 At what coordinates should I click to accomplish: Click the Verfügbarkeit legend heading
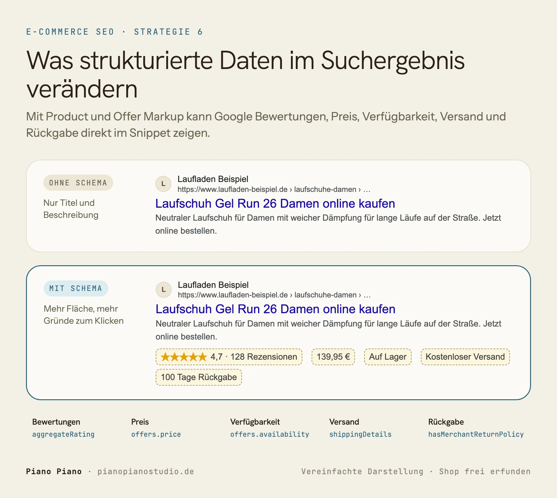(x=255, y=422)
